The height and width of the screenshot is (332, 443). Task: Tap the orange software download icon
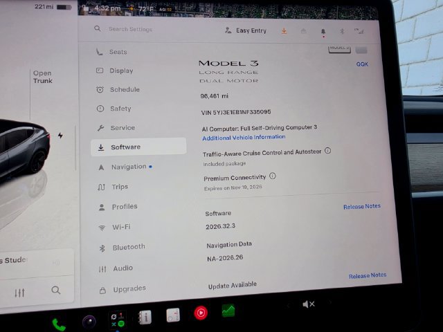click(284, 30)
